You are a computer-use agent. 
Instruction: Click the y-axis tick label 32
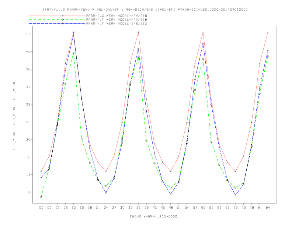point(28,87)
